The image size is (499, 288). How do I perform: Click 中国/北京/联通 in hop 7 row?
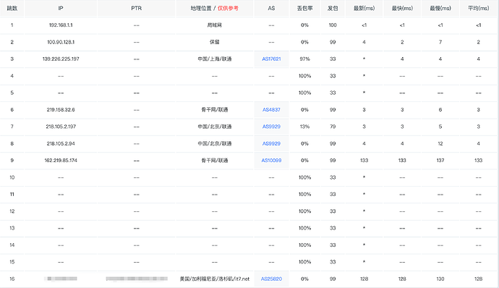pos(215,127)
